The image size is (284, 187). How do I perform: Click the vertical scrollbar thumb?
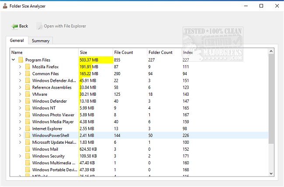[271, 99]
